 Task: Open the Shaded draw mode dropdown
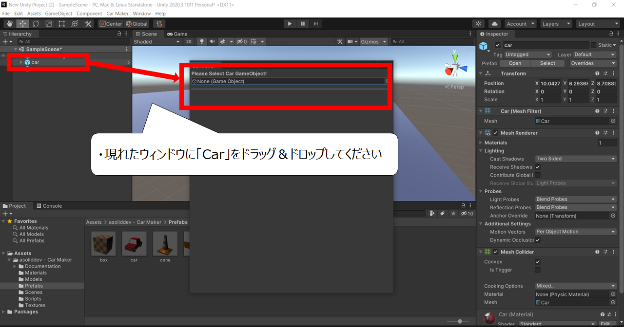[x=157, y=42]
